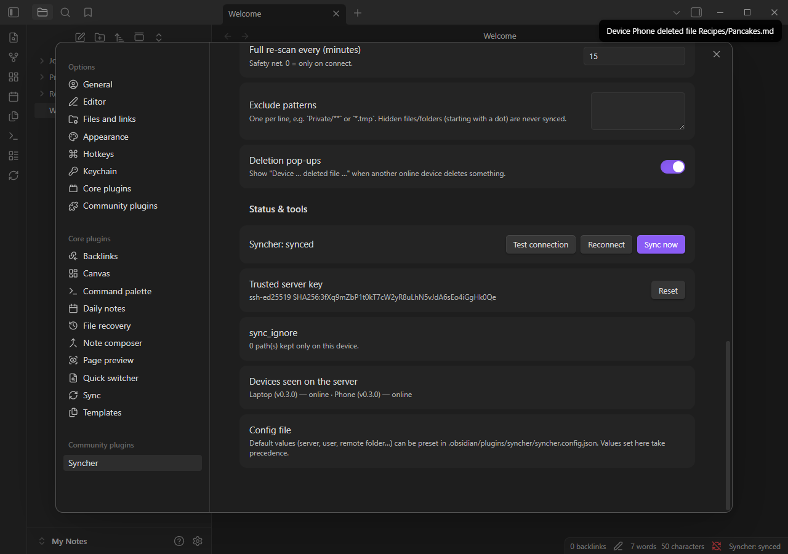Image resolution: width=788 pixels, height=554 pixels.
Task: Open the search magnifier in the sidebar header
Action: click(65, 12)
